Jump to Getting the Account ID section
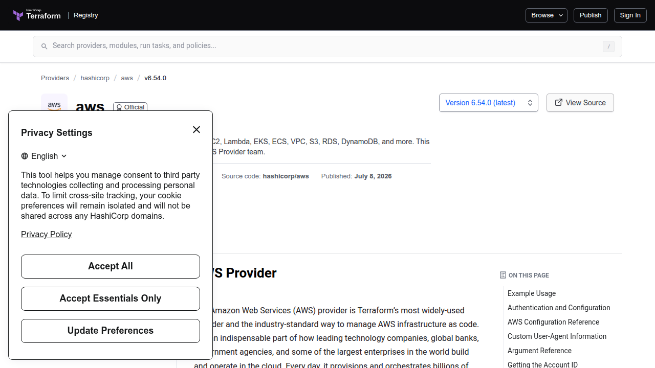Screen dimensions: 655x368 (542, 364)
